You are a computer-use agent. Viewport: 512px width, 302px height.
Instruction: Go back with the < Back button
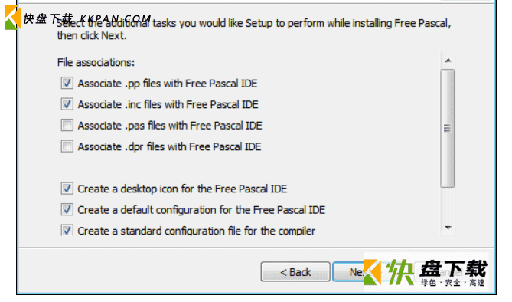coord(295,272)
